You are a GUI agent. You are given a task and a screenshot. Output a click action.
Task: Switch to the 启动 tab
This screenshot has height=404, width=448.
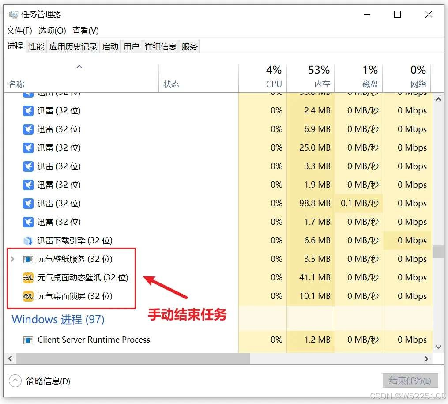(x=110, y=46)
